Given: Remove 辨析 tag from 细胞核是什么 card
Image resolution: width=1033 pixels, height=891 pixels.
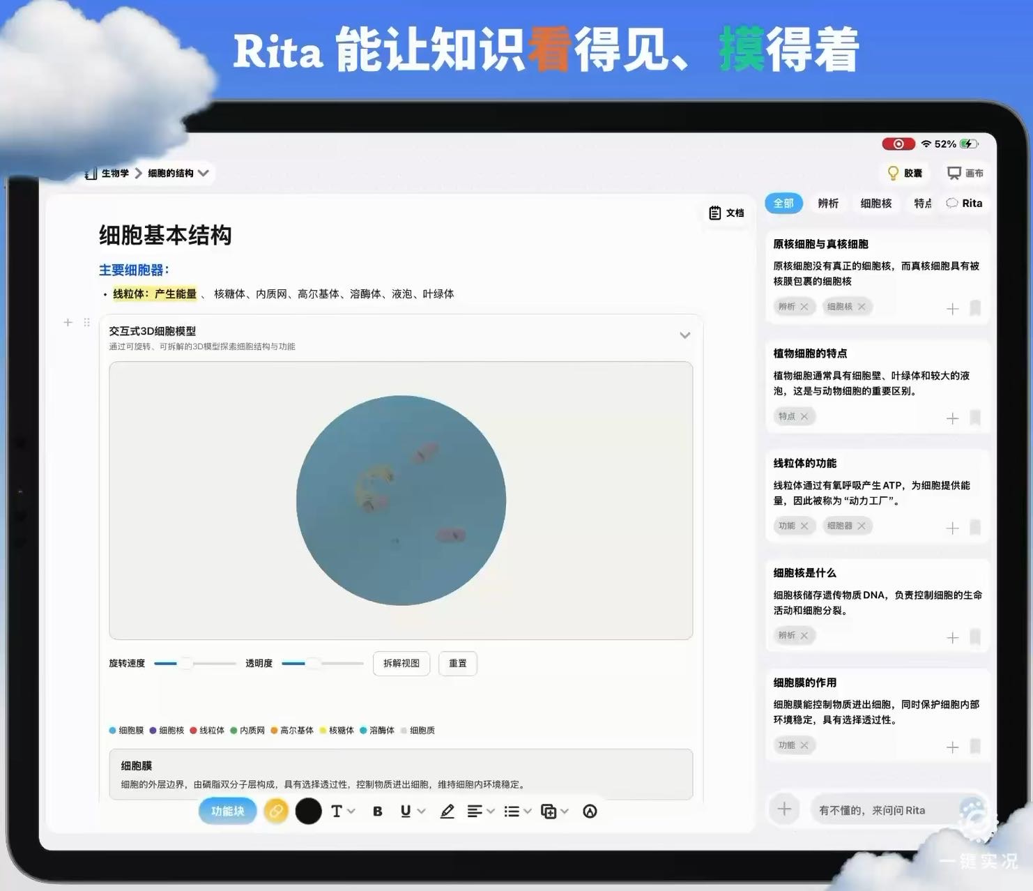Looking at the screenshot, I should pos(804,635).
